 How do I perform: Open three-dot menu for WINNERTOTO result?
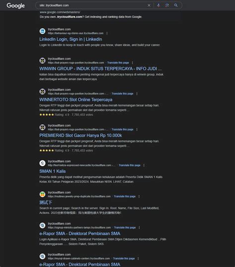pos(137,94)
